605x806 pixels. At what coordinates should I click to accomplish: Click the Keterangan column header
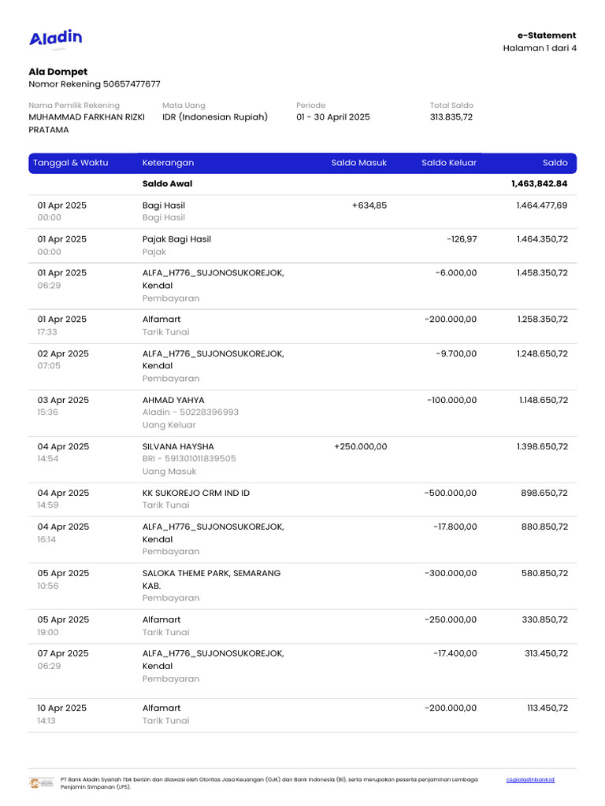pyautogui.click(x=168, y=163)
